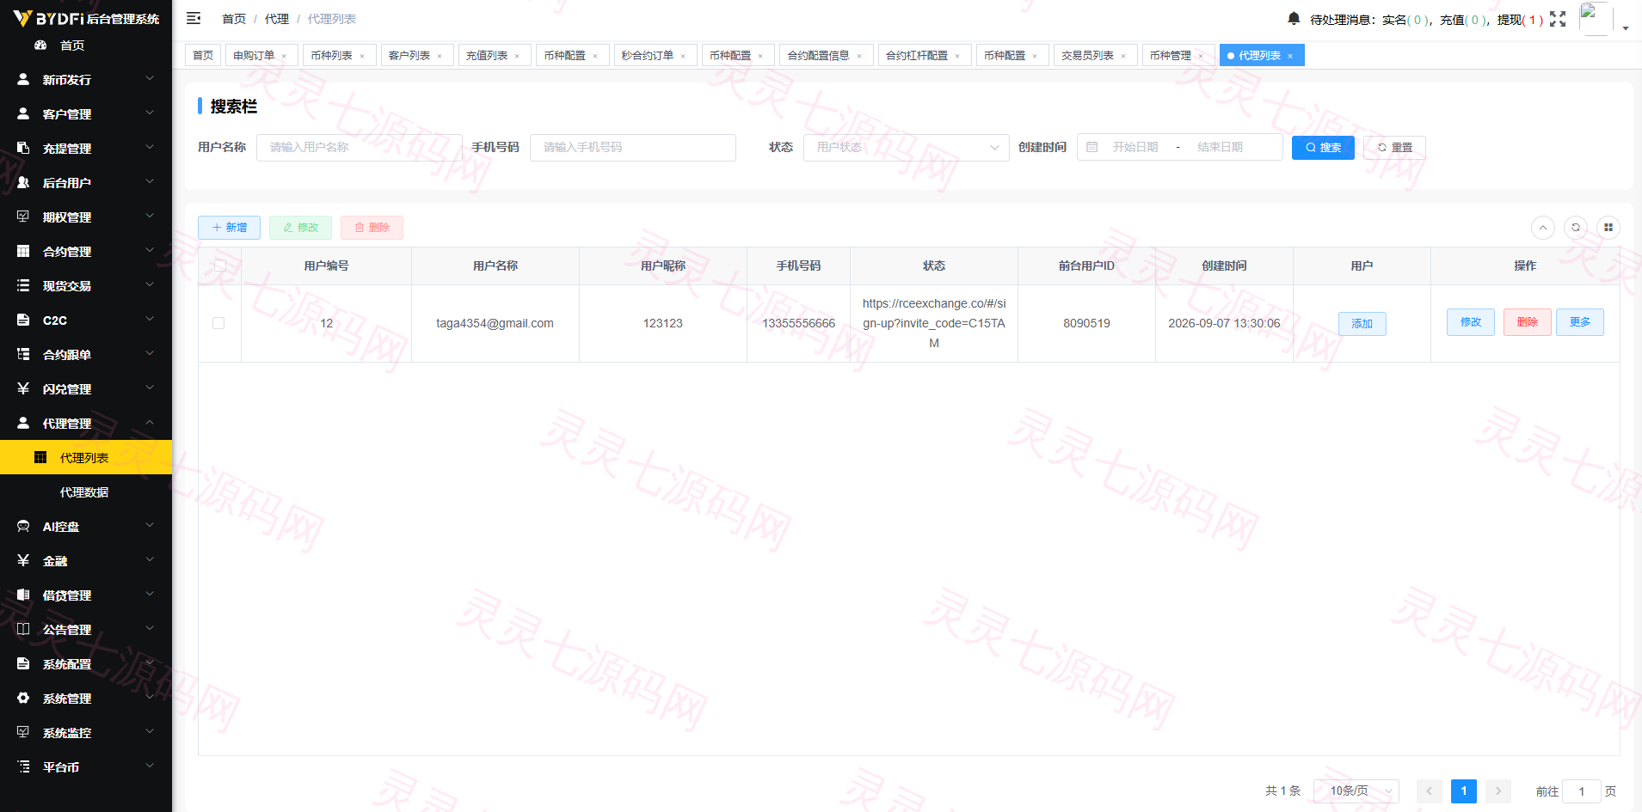Close the 代理列表 tab

tap(1290, 56)
